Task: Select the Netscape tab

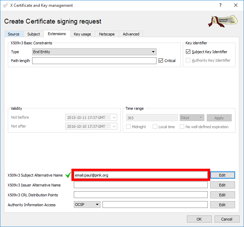Action: click(x=107, y=34)
